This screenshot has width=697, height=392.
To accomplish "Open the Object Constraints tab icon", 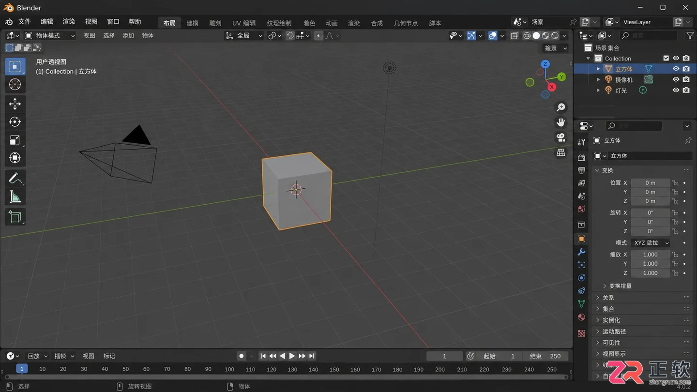I will pyautogui.click(x=581, y=291).
